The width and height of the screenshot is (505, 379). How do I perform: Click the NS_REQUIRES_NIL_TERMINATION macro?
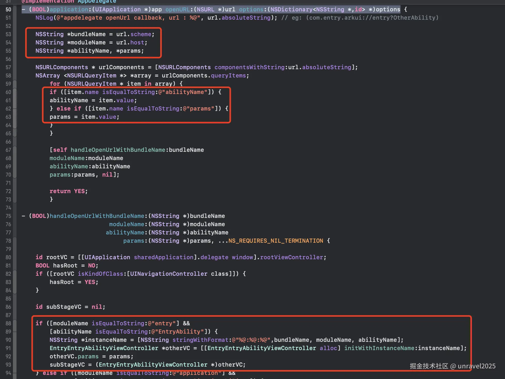pyautogui.click(x=275, y=241)
